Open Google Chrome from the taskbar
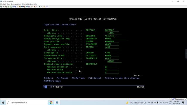This screenshot has width=187, height=105. click(x=51, y=102)
